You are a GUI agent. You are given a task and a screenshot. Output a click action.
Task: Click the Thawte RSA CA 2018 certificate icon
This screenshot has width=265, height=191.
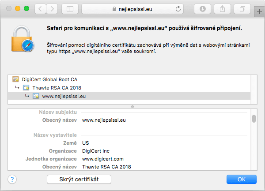pyautogui.click(x=26, y=88)
